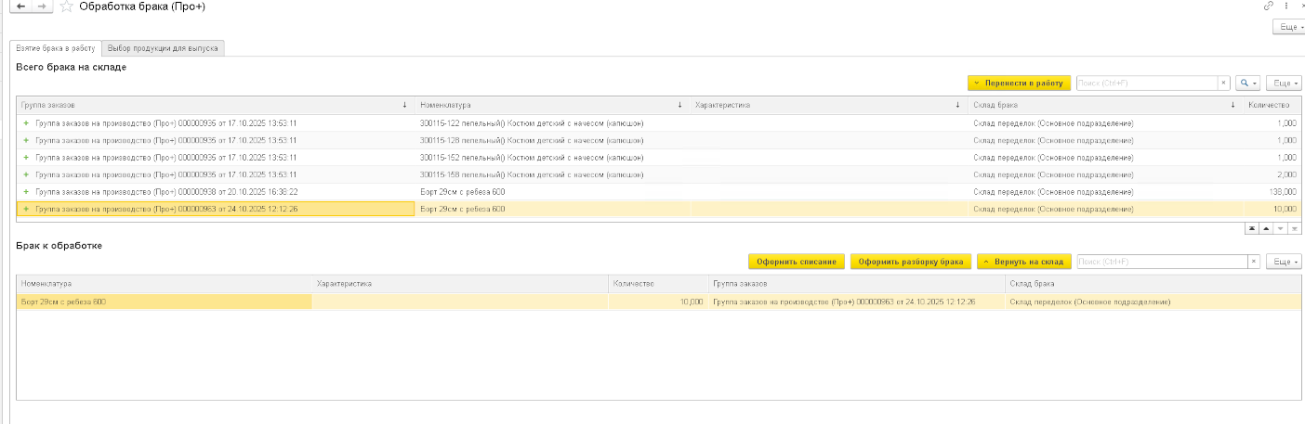The height and width of the screenshot is (424, 1305).
Task: Copy link using the chain icon
Action: (1269, 6)
